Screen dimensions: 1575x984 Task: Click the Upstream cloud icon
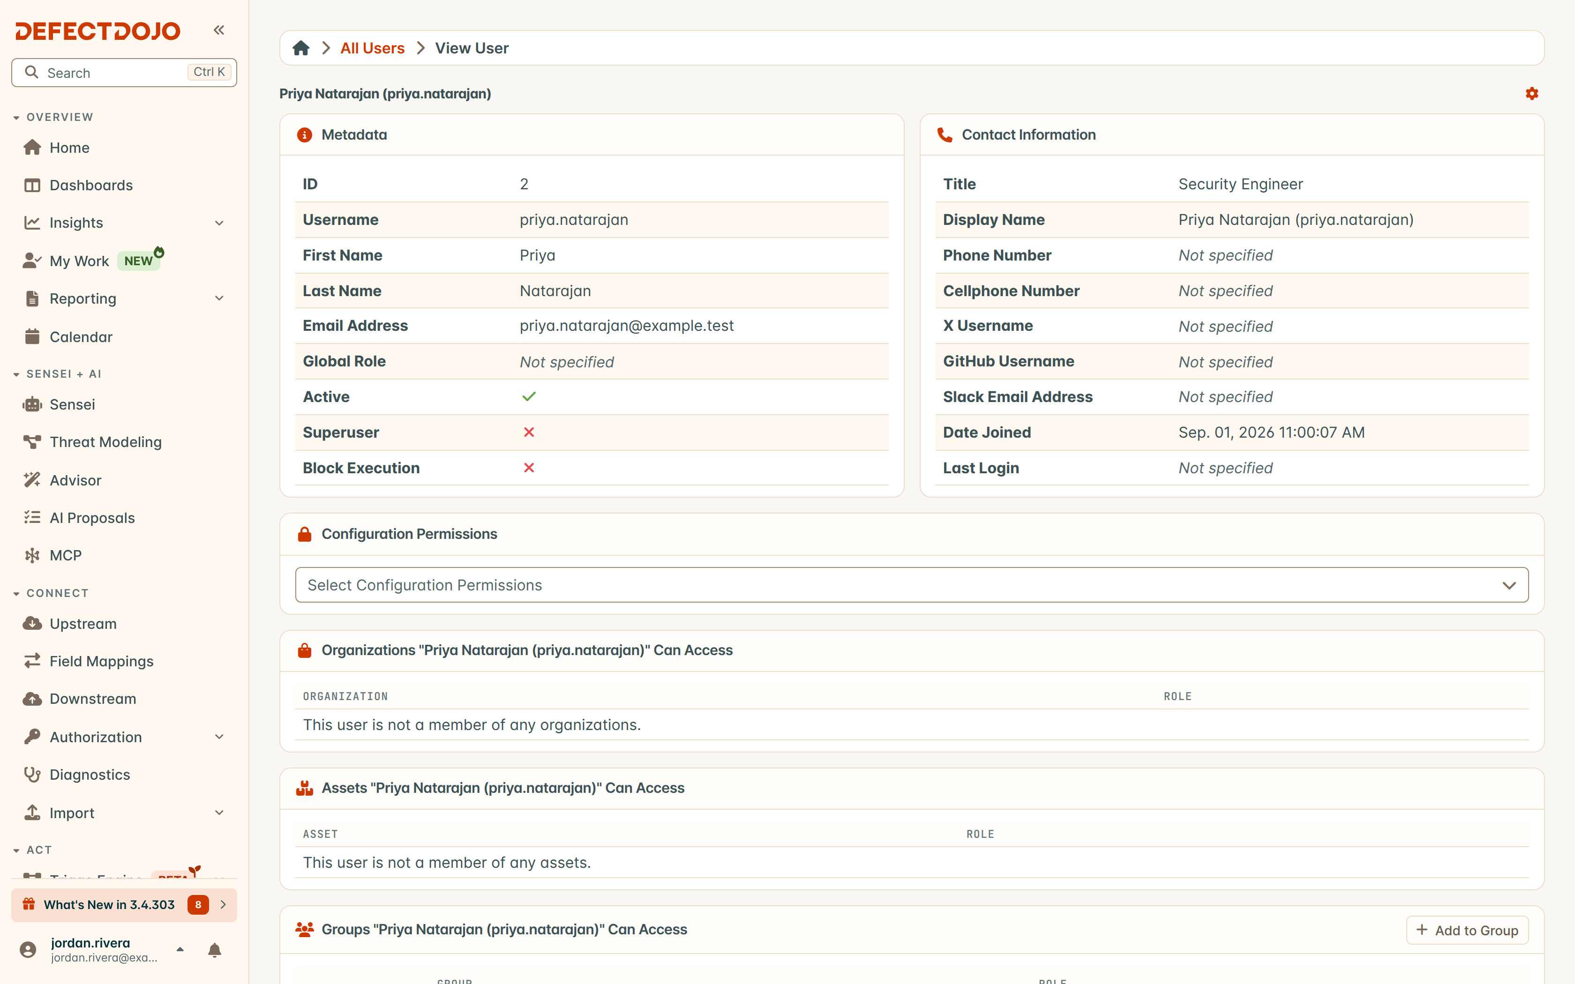(32, 624)
